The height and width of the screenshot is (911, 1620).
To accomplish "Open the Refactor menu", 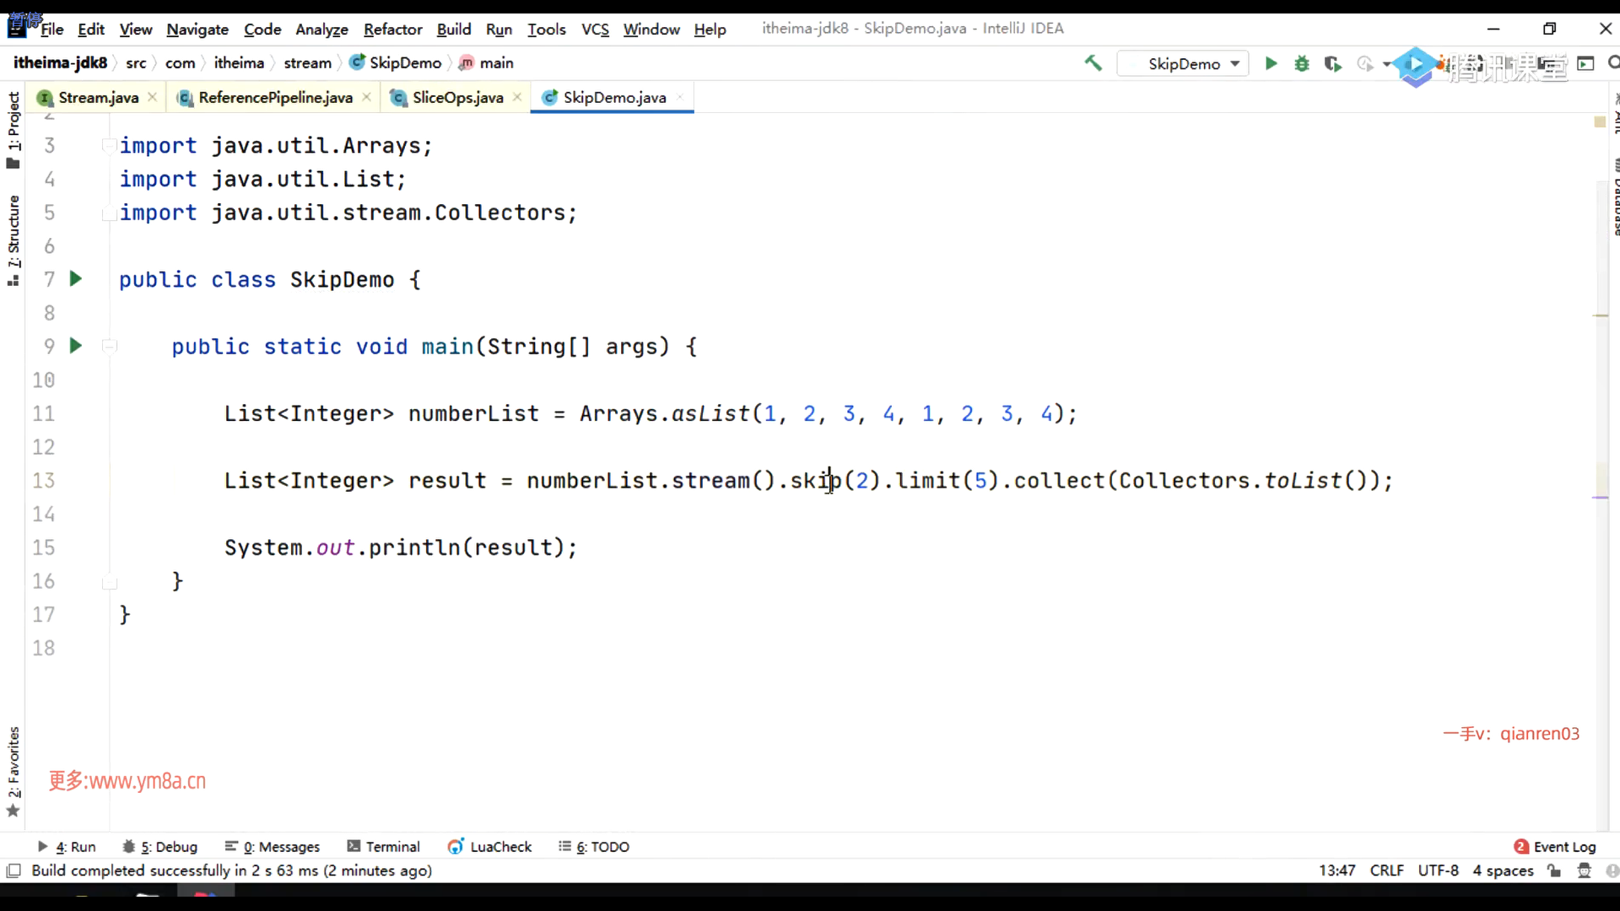I will 392,29.
